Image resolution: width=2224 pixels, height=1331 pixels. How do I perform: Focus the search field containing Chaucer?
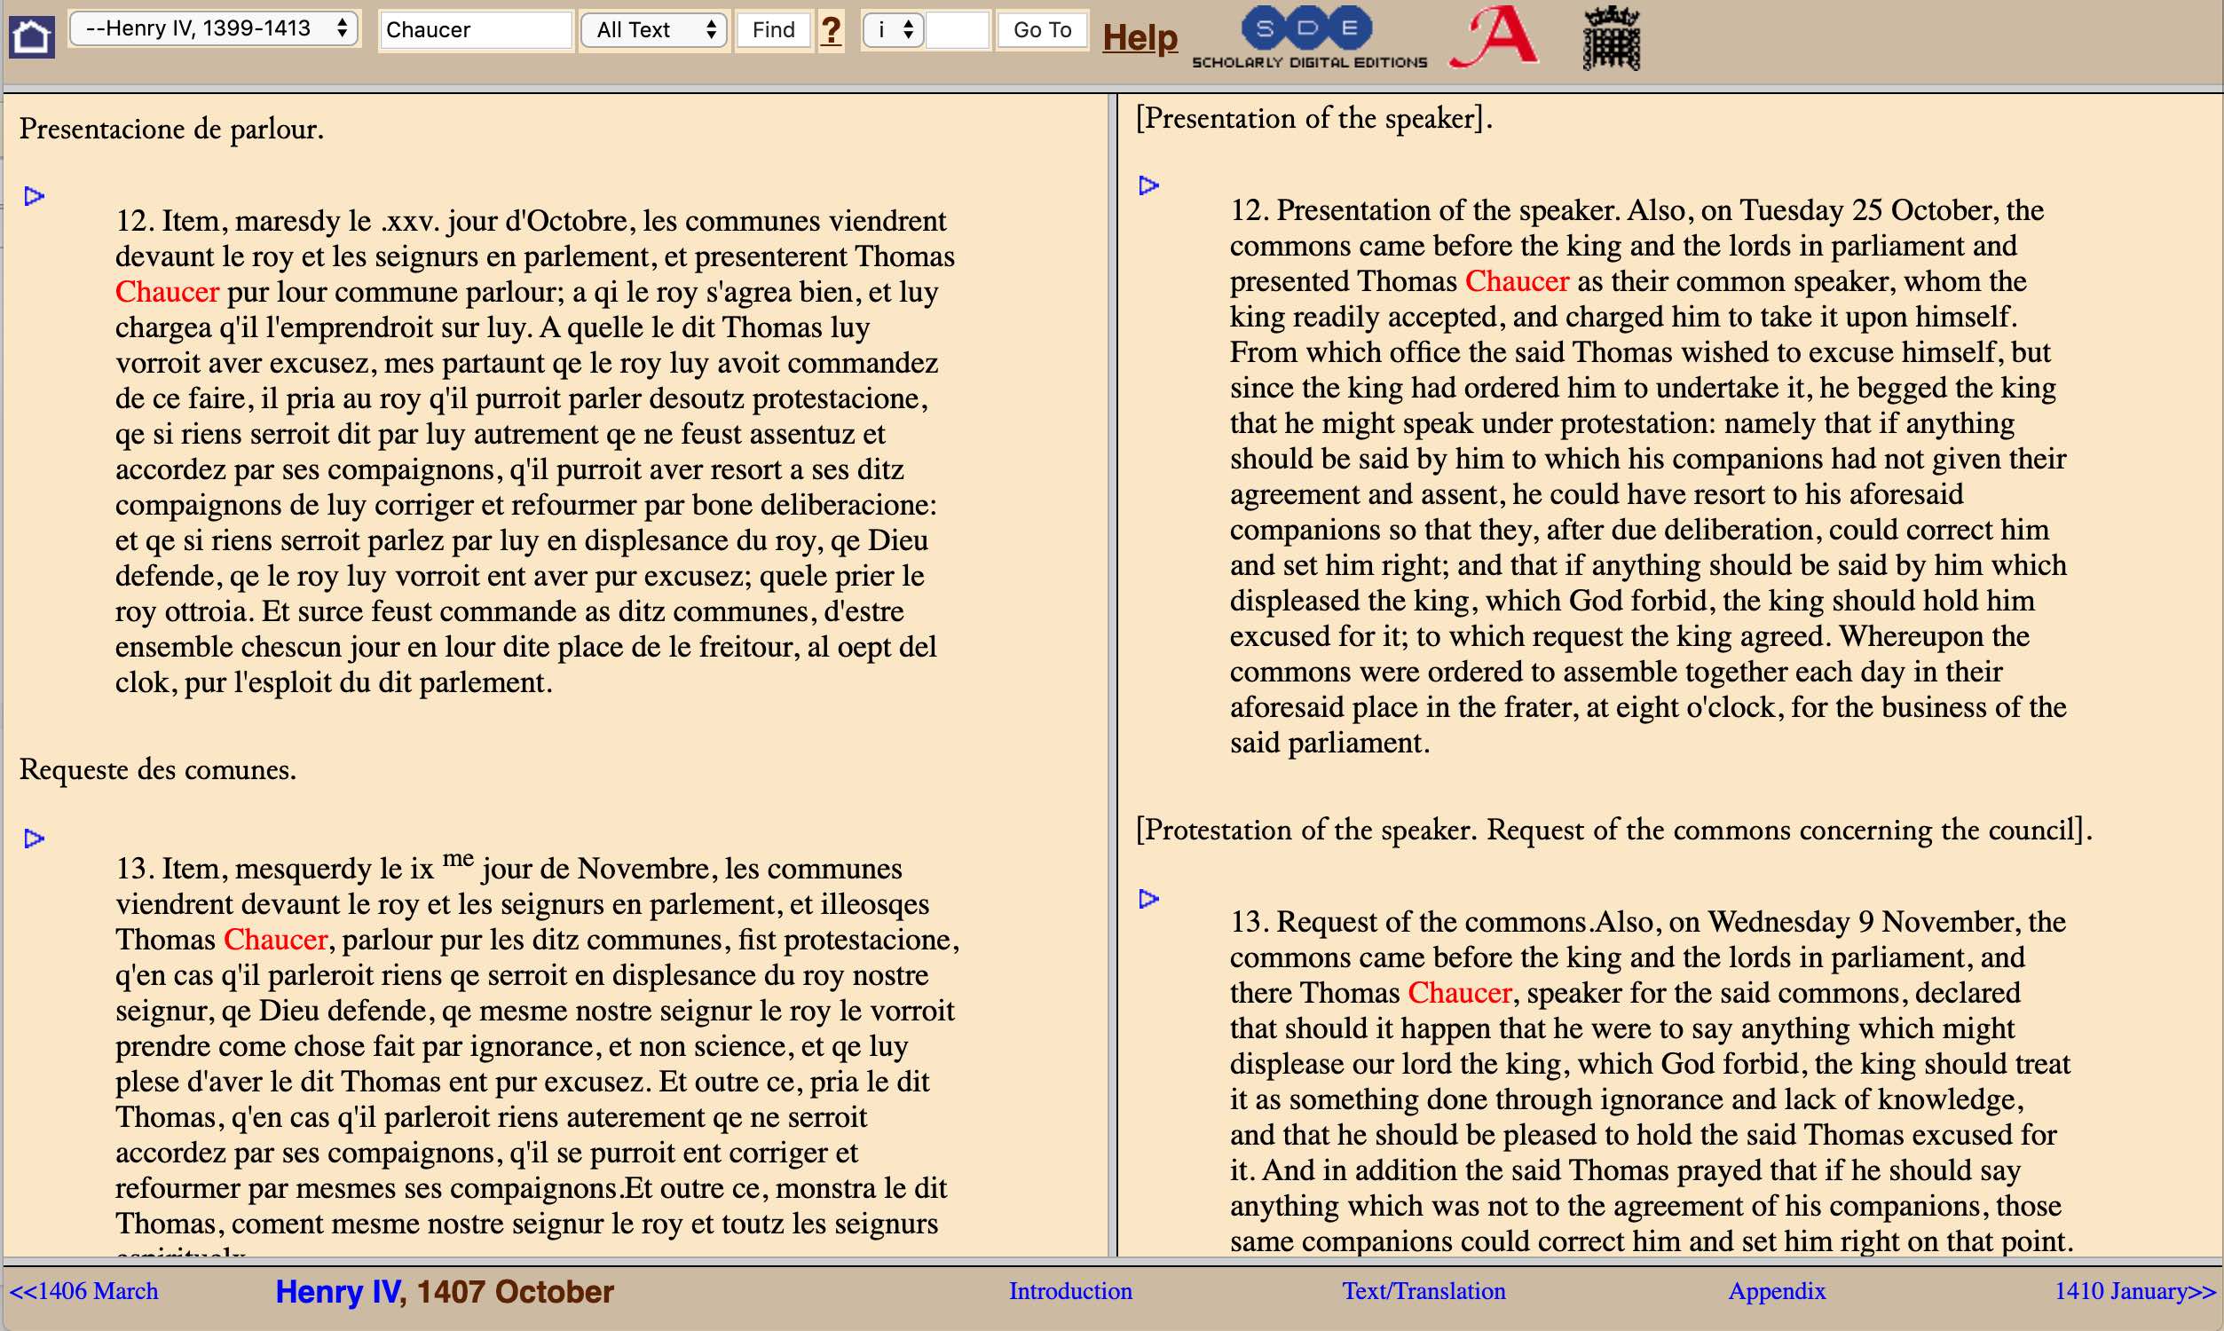click(476, 30)
